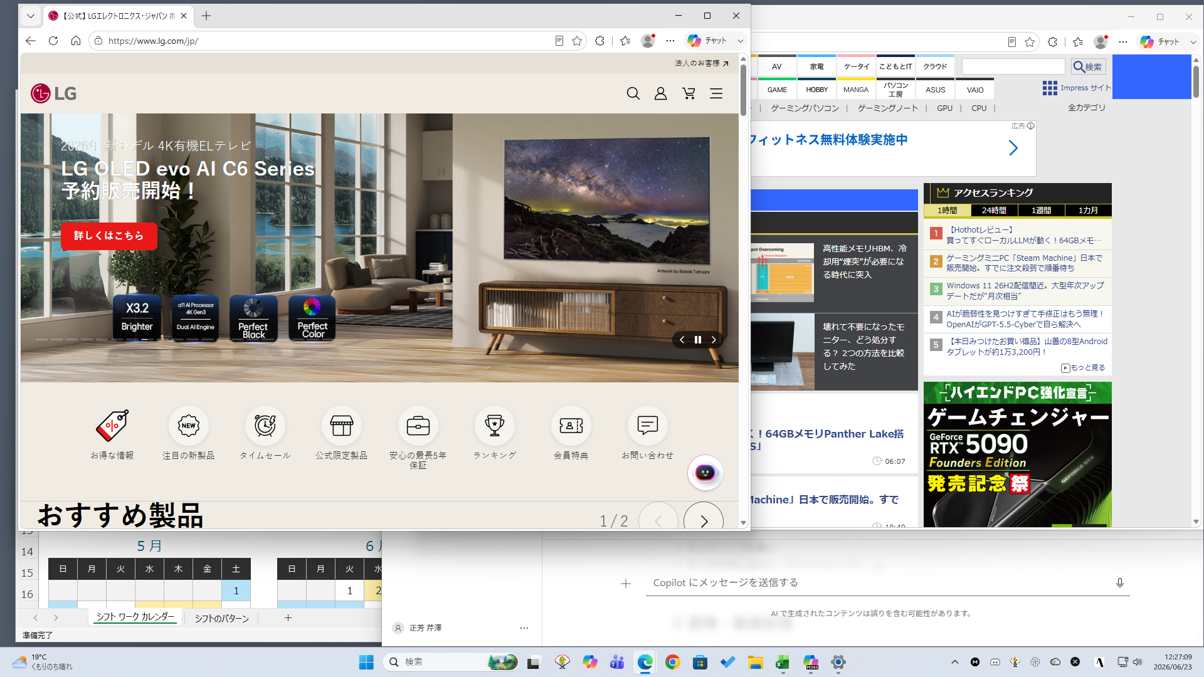Click the 検索 button on Impress site
This screenshot has height=677, width=1204.
1088,67
